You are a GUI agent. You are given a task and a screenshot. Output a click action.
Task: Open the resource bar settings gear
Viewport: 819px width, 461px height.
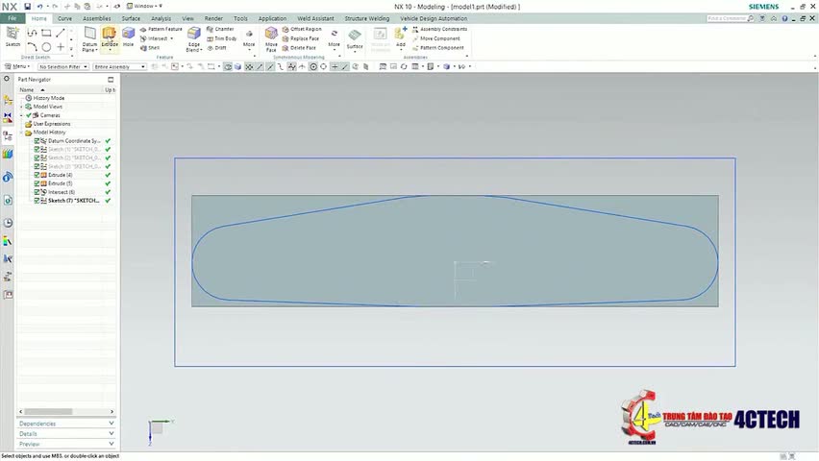(x=7, y=79)
